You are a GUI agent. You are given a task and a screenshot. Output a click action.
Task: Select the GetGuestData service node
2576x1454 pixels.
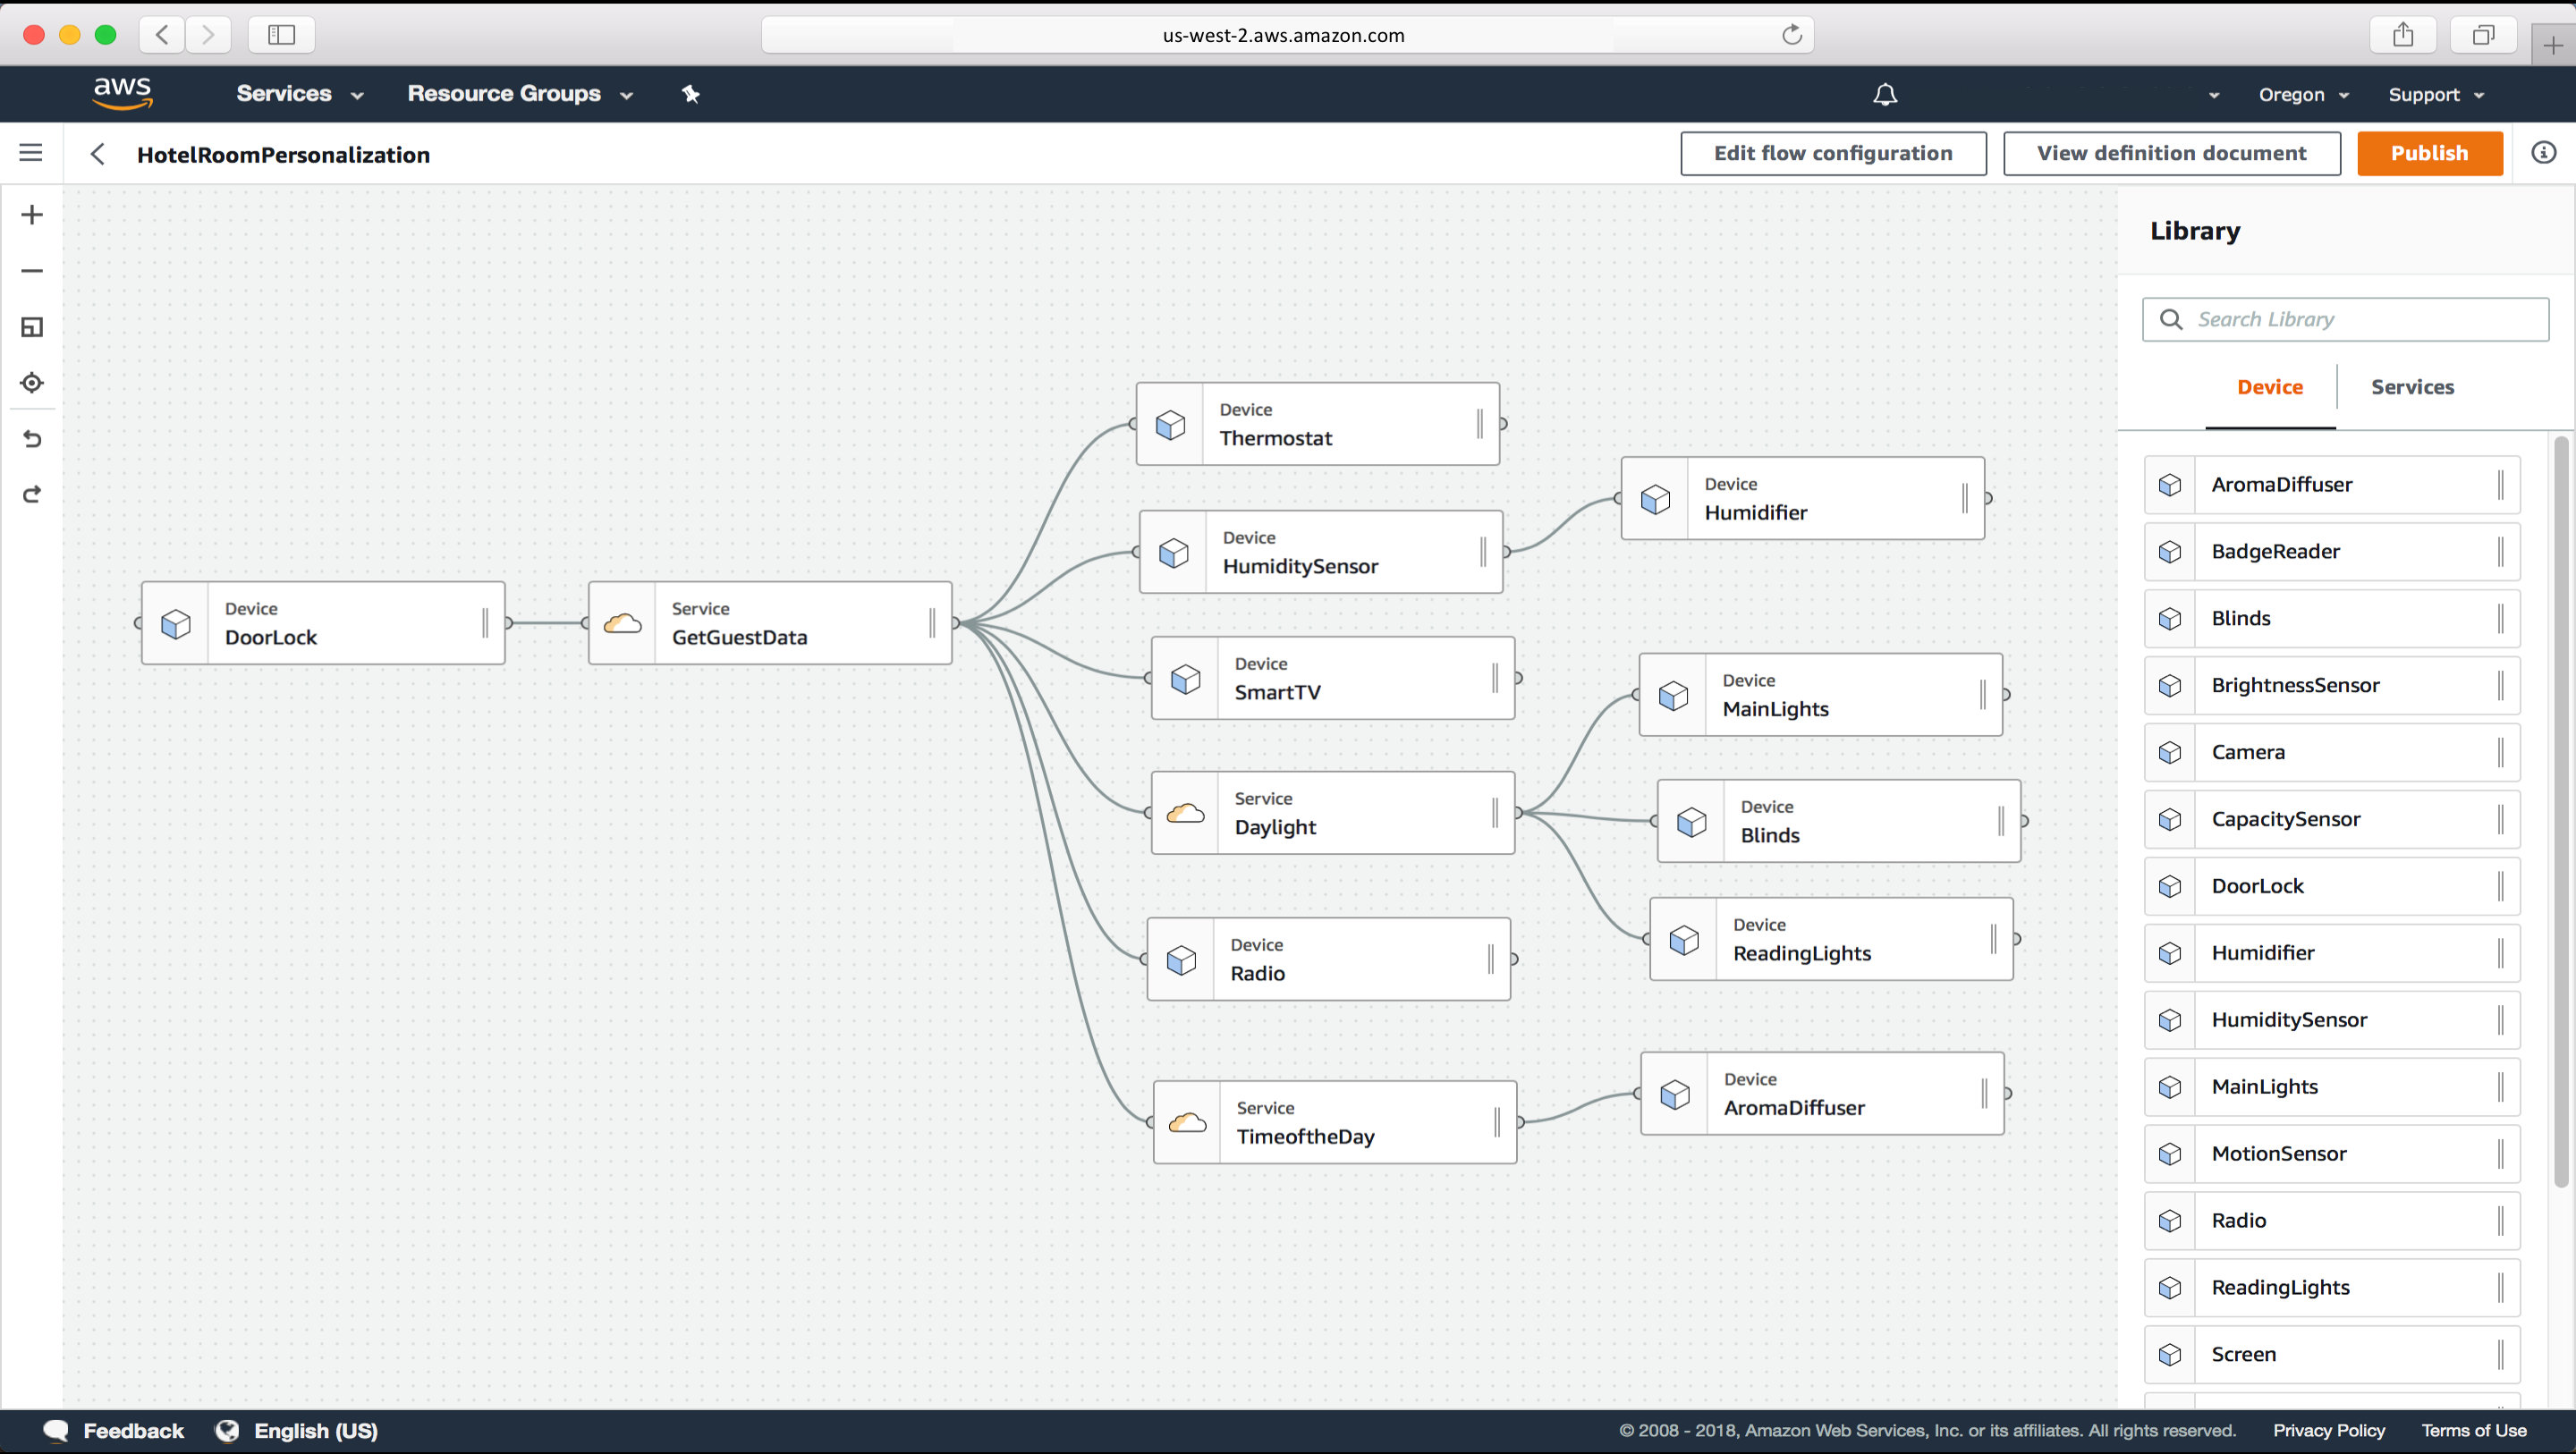tap(770, 623)
